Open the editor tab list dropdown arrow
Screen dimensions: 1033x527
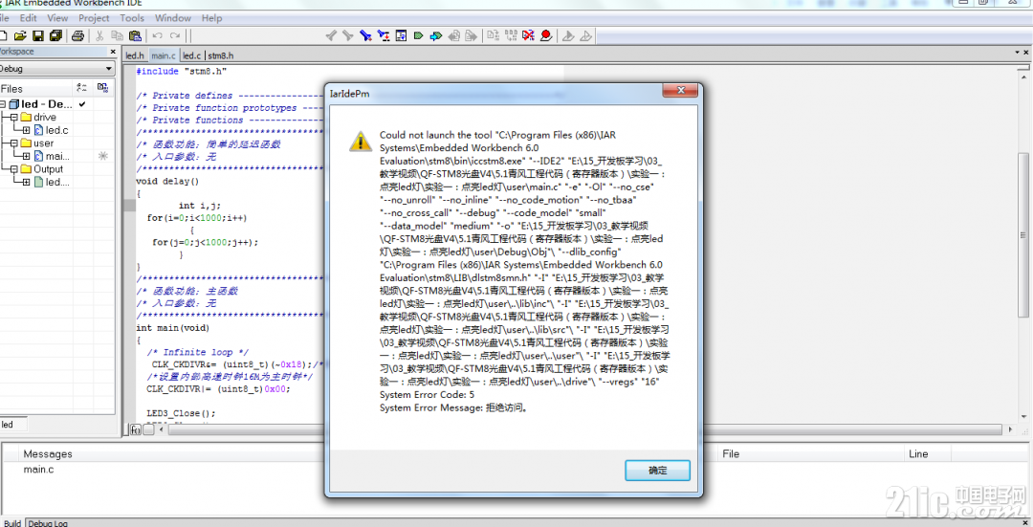1017,53
